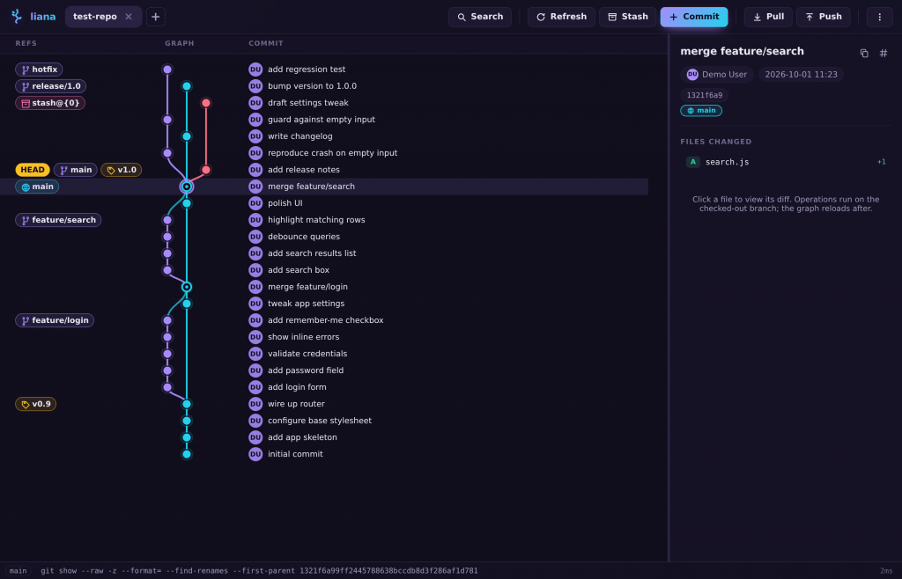
Task: Click the wire up router graph node
Action: (187, 404)
